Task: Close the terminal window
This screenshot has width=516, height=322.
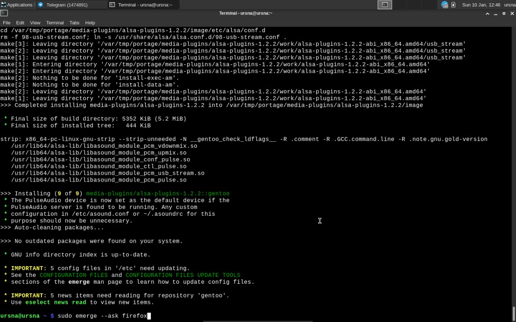Action: tap(512, 13)
